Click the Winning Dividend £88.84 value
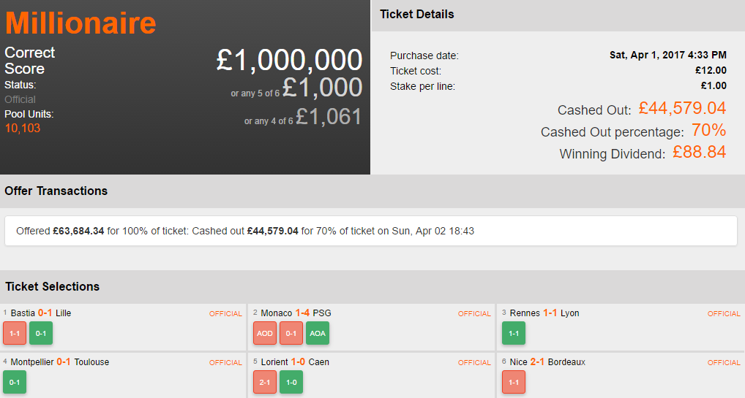This screenshot has height=398, width=745. [699, 153]
